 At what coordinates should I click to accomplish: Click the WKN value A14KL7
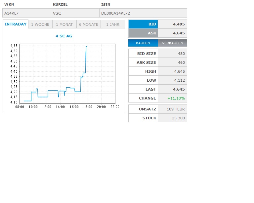tap(26, 13)
